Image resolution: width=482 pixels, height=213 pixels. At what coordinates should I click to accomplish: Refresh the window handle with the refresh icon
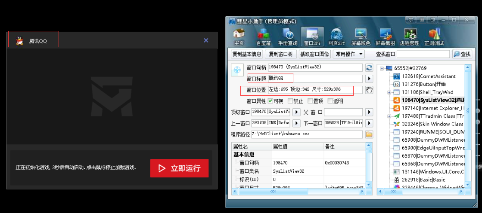click(x=369, y=67)
